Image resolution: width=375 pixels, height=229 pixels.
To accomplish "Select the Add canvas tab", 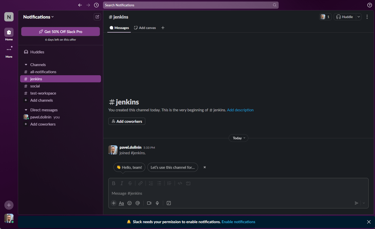I will 145,28.
